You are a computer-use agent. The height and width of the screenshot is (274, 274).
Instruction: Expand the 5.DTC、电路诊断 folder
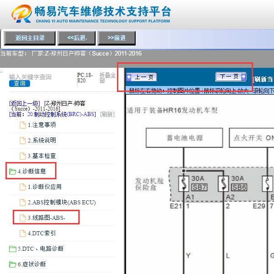(41, 249)
